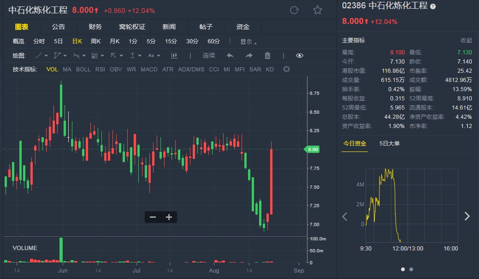The height and width of the screenshot is (279, 479).
Task: Refresh the stock quote data
Action: [x=294, y=11]
